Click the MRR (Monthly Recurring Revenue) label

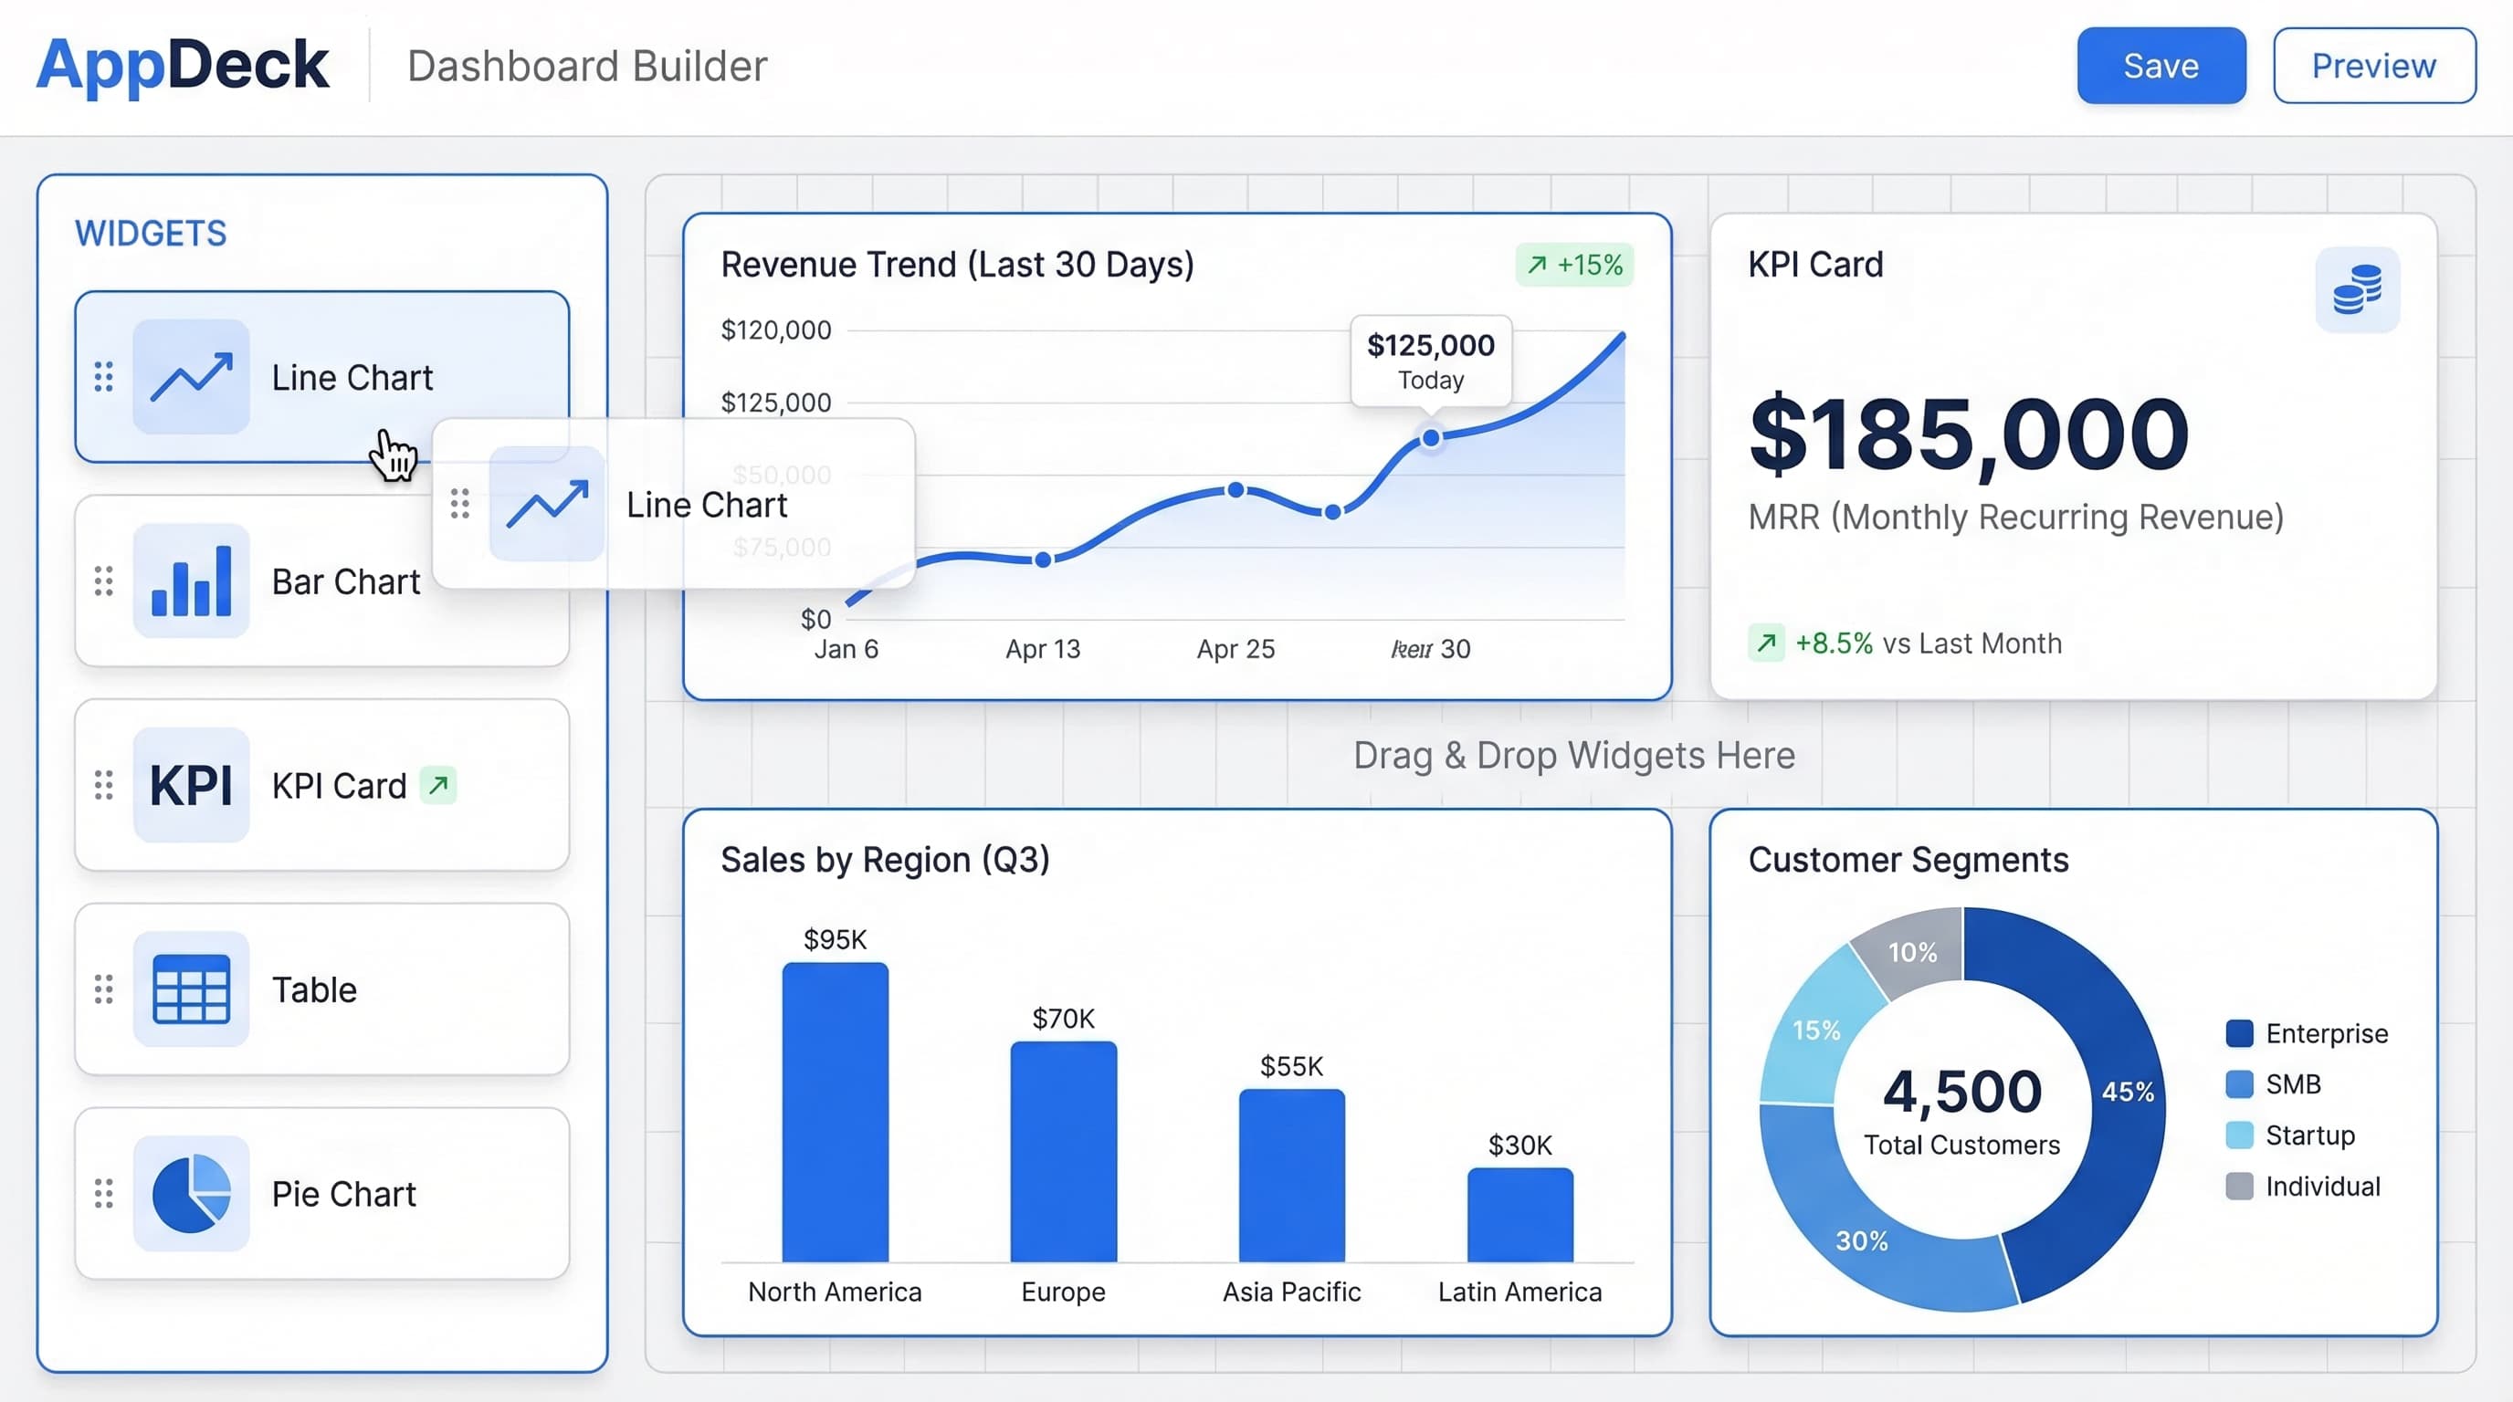pos(2016,517)
